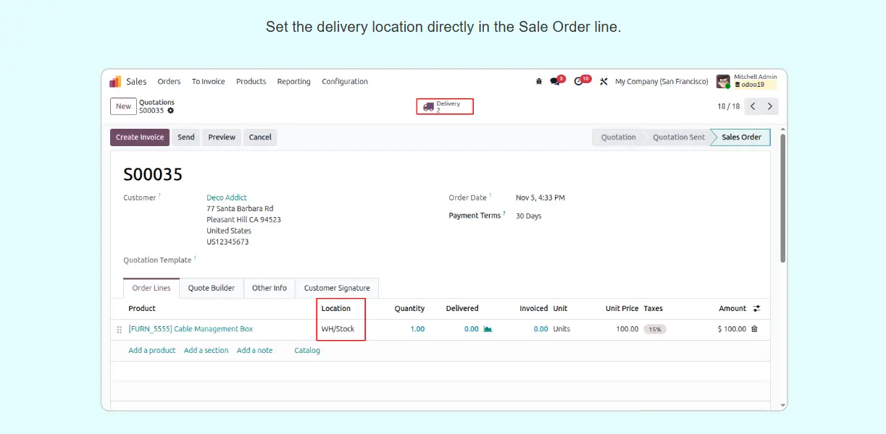Switch to the Other Info tab
This screenshot has width=886, height=434.
(x=269, y=288)
